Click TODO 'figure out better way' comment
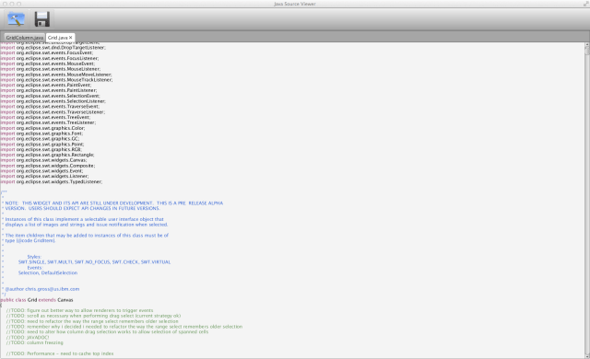 click(80, 310)
